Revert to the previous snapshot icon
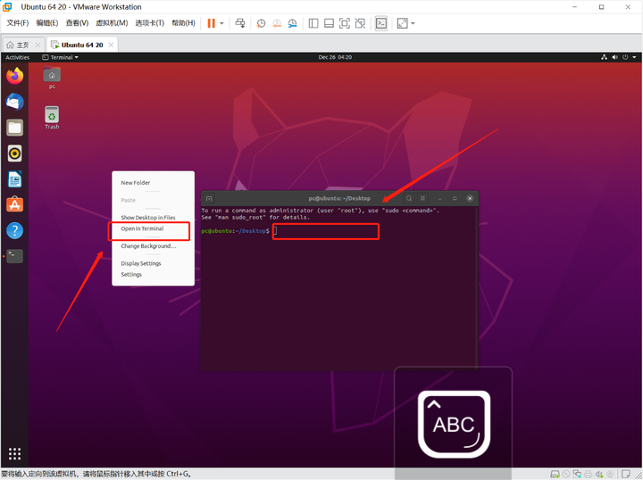Image resolution: width=643 pixels, height=480 pixels. pyautogui.click(x=277, y=23)
